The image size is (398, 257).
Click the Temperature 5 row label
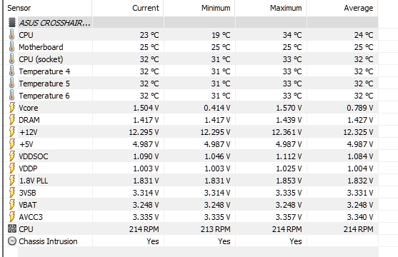(44, 84)
